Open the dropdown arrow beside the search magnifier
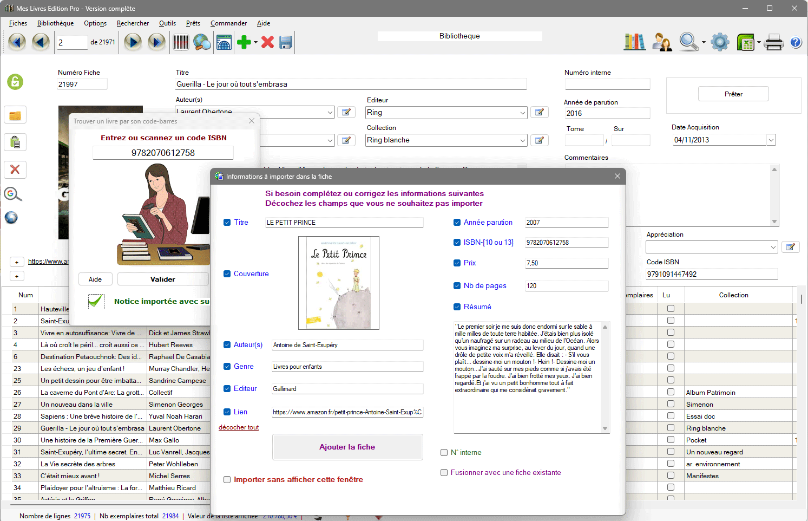The width and height of the screenshot is (808, 521). pyautogui.click(x=704, y=42)
